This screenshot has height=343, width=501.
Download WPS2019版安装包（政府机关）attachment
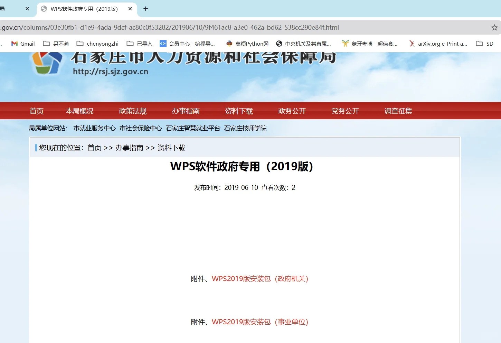point(261,279)
